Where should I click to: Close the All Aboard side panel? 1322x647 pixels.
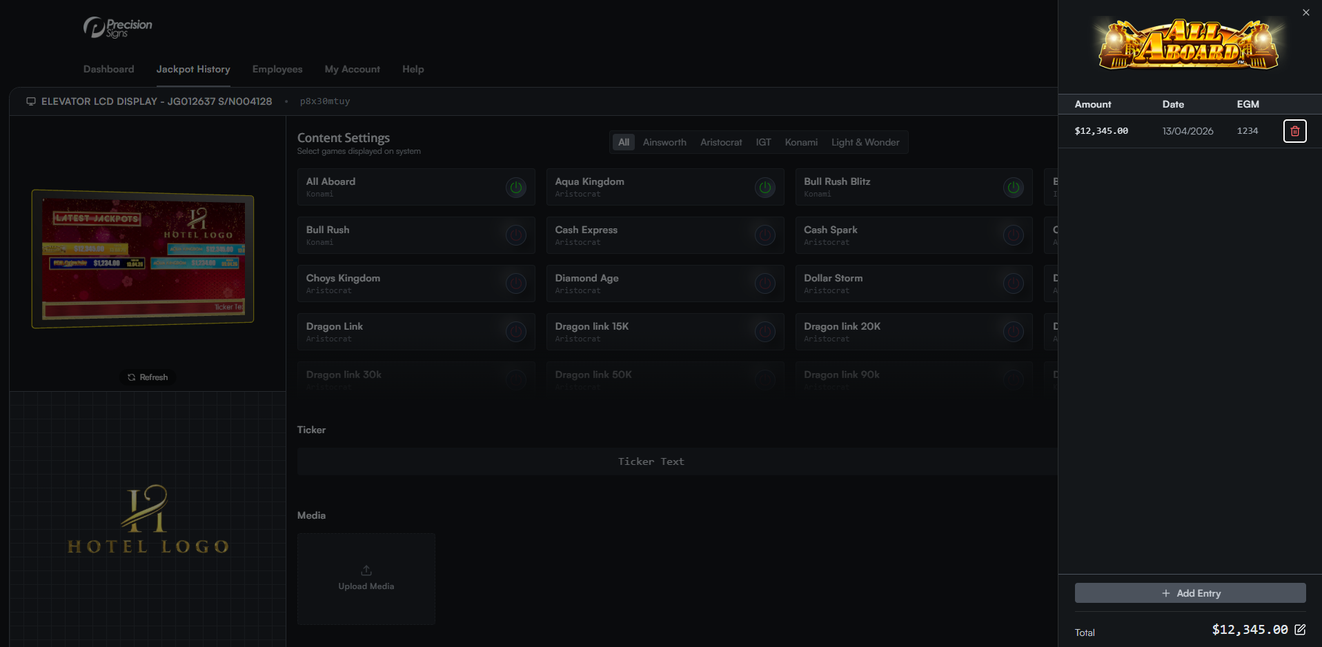1305,12
